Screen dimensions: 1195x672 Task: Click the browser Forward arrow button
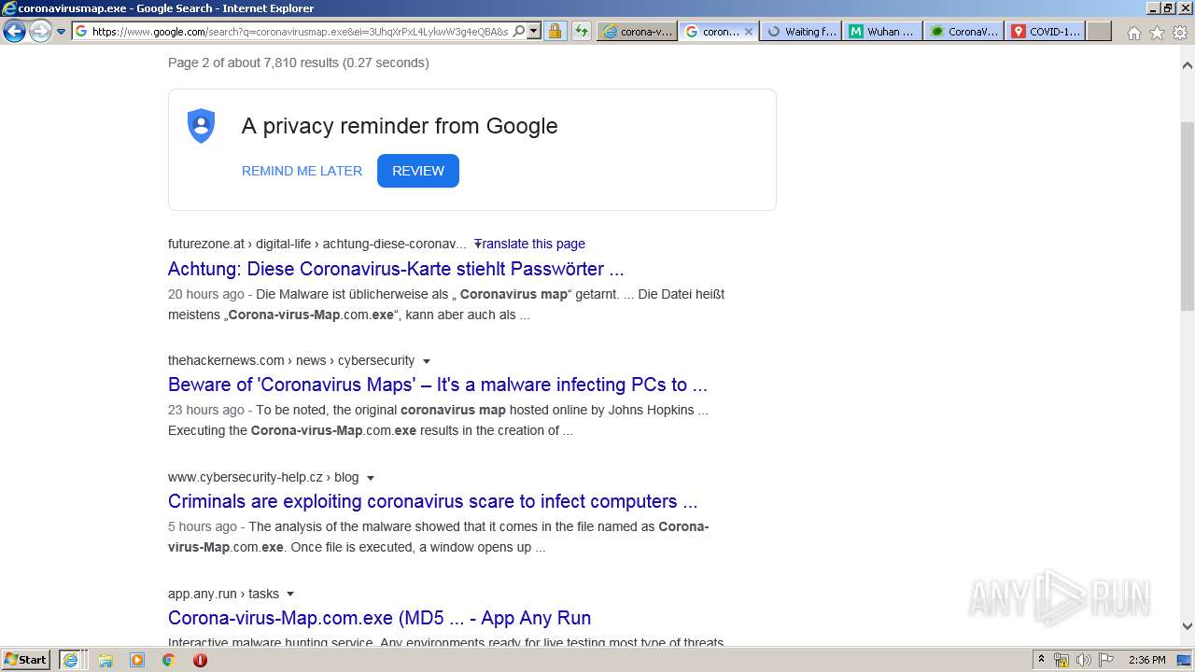tap(40, 31)
